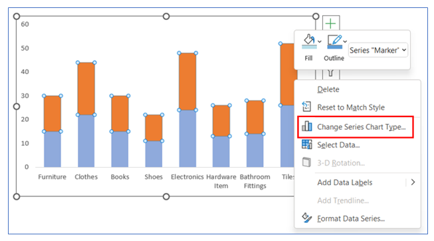434x241 pixels.
Task: Click the Add Trendline... entry
Action: (343, 200)
